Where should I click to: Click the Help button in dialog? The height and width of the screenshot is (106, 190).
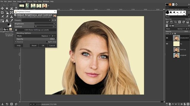coord(19,46)
